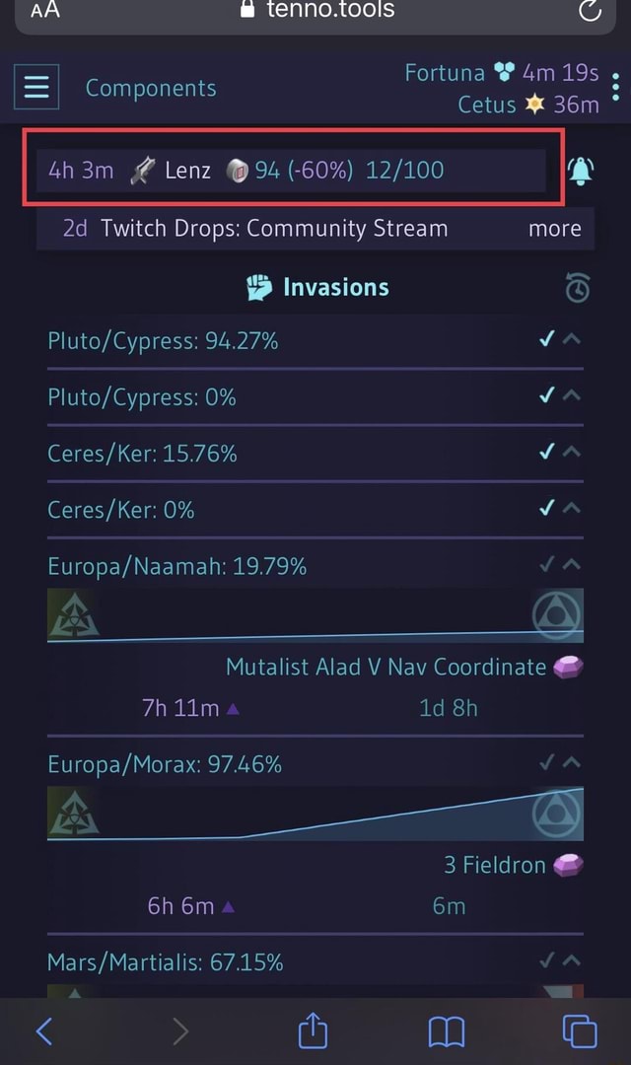Collapse the Ceres/Ker 0% invasion row
The height and width of the screenshot is (1065, 631).
point(569,509)
